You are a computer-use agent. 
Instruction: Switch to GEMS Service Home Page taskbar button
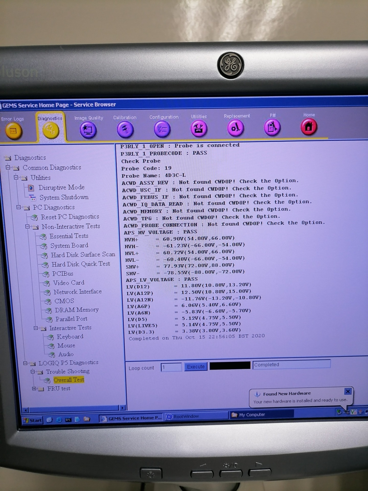[x=131, y=418]
